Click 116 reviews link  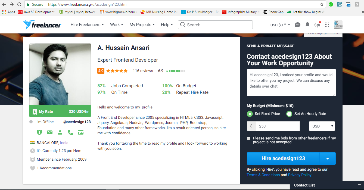[x=143, y=71]
